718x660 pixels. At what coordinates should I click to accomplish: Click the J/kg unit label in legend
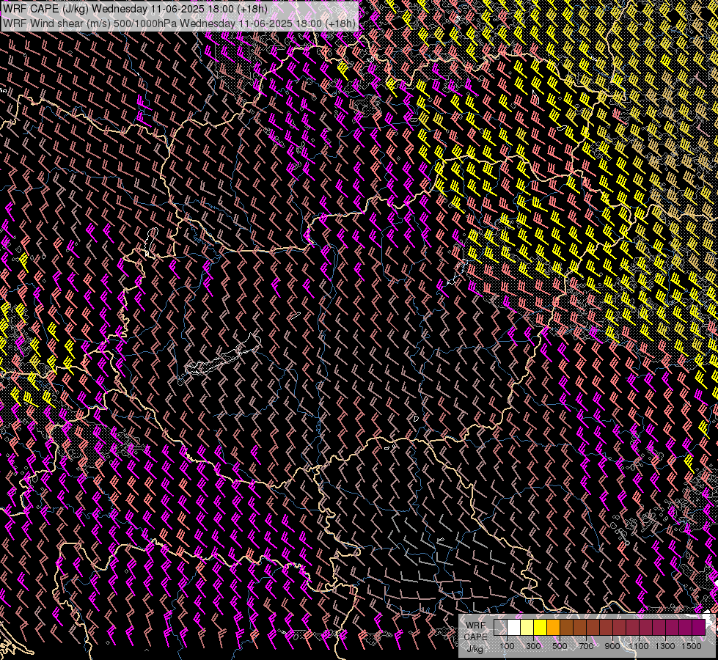[475, 649]
